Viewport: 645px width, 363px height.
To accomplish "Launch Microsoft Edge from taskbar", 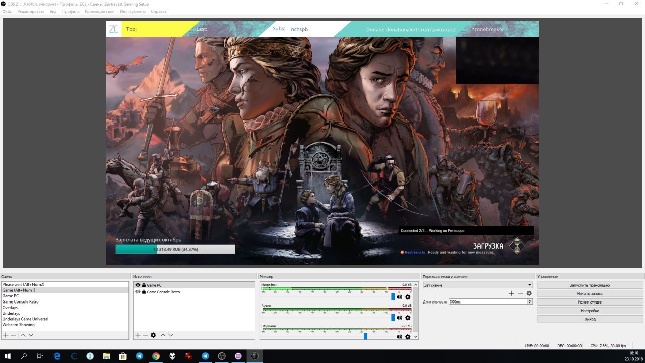I will 57,356.
